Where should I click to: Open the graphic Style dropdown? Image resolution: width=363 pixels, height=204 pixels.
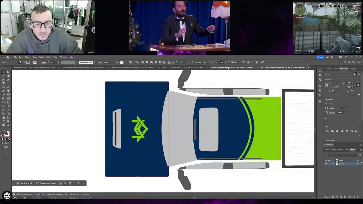point(125,62)
